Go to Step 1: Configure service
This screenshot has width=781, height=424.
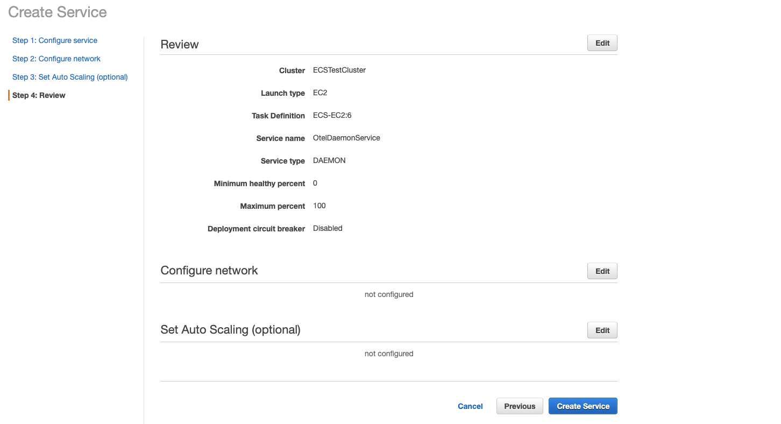coord(55,40)
